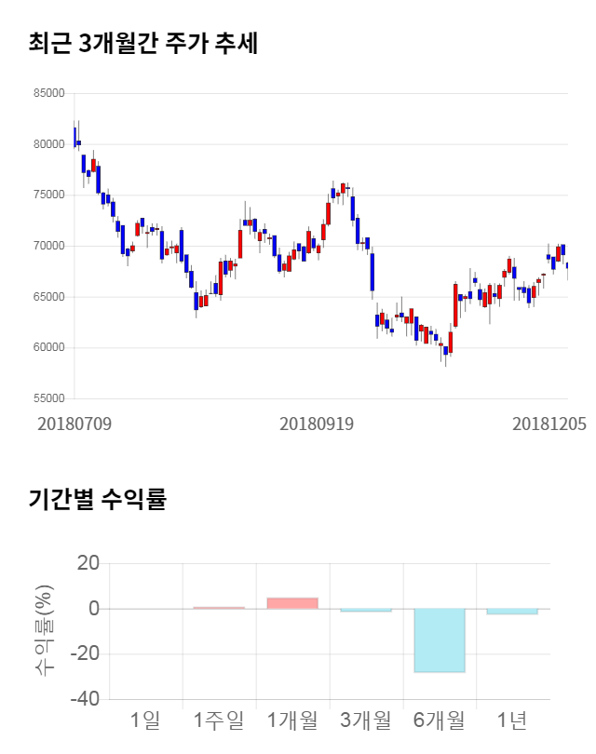Select the 3개월 thin blue return bar
596x754 pixels.
[366, 611]
